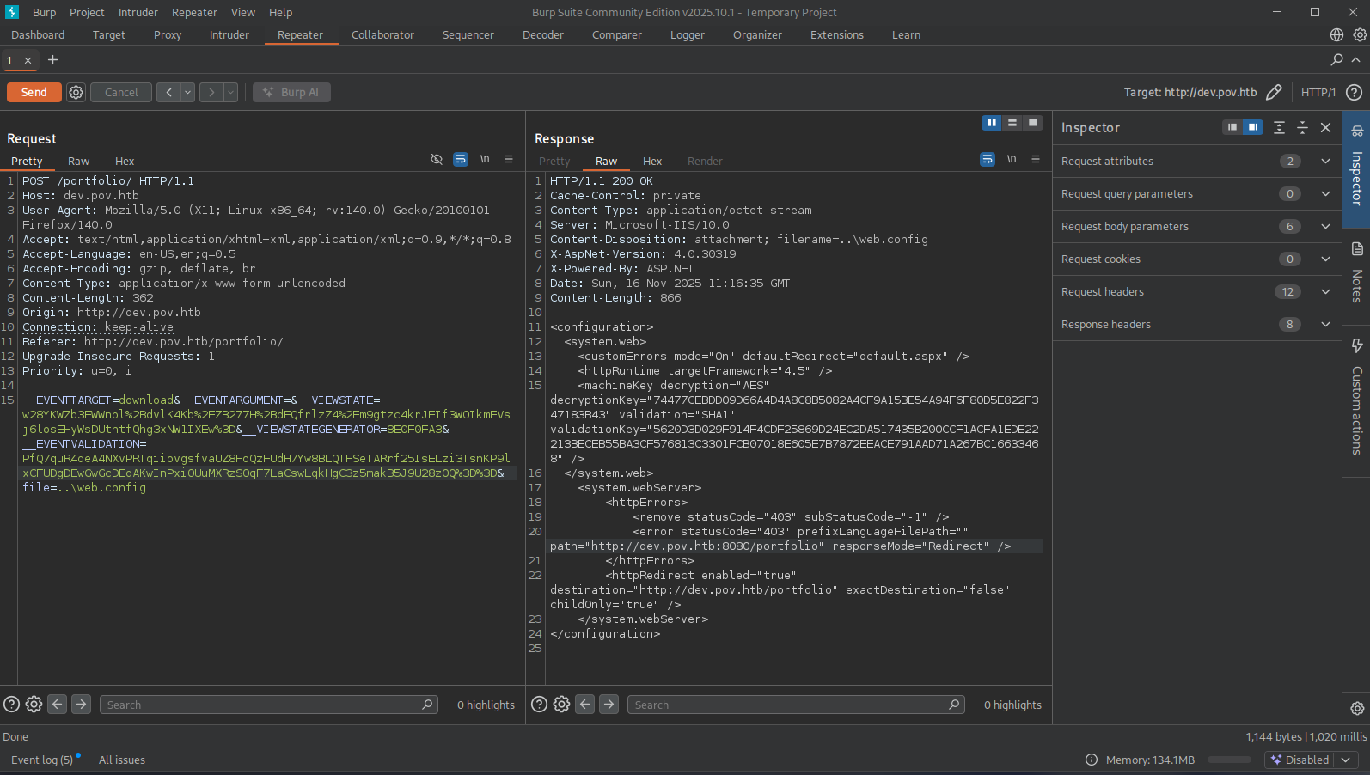Image resolution: width=1370 pixels, height=775 pixels.
Task: Open Repeater send settings gear icon
Action: (76, 92)
